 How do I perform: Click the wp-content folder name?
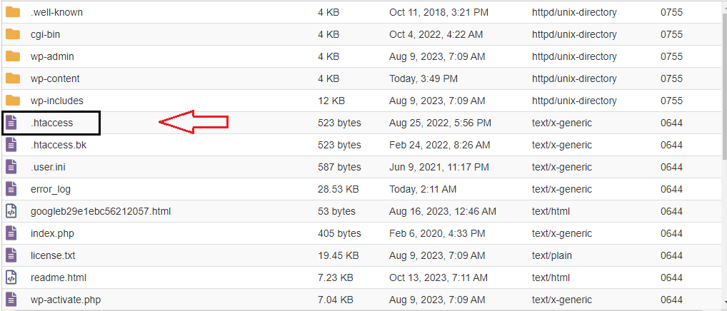(x=55, y=78)
